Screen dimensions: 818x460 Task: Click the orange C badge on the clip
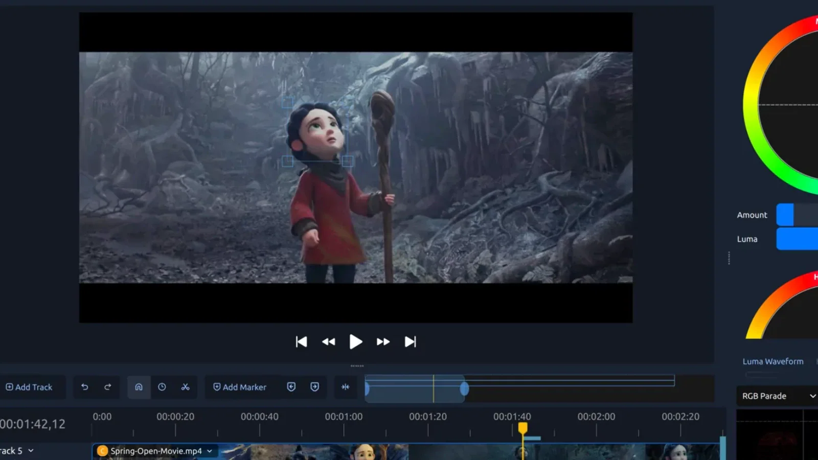coord(102,451)
